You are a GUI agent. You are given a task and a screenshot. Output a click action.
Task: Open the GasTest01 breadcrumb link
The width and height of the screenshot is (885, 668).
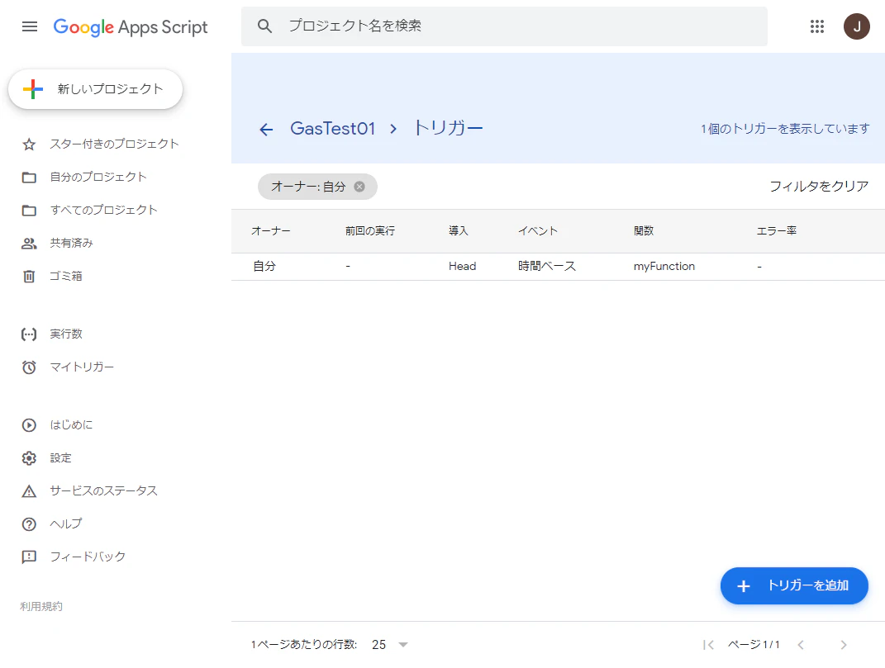click(333, 129)
